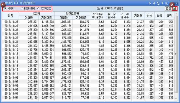Click the warrant 거래대금 value 186,995

click(x=84, y=62)
